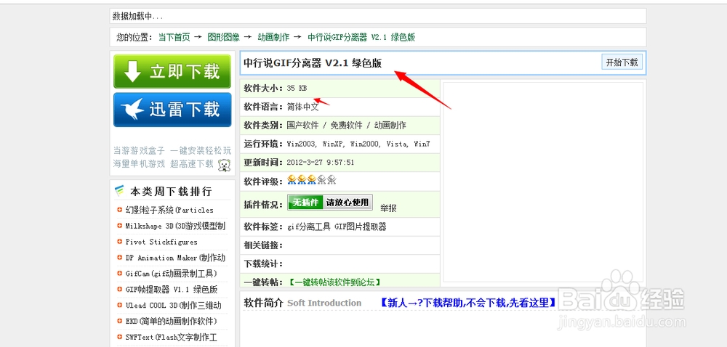Image resolution: width=727 pixels, height=347 pixels.
Task: Click the 软件评级 star rating icons
Action: [312, 181]
